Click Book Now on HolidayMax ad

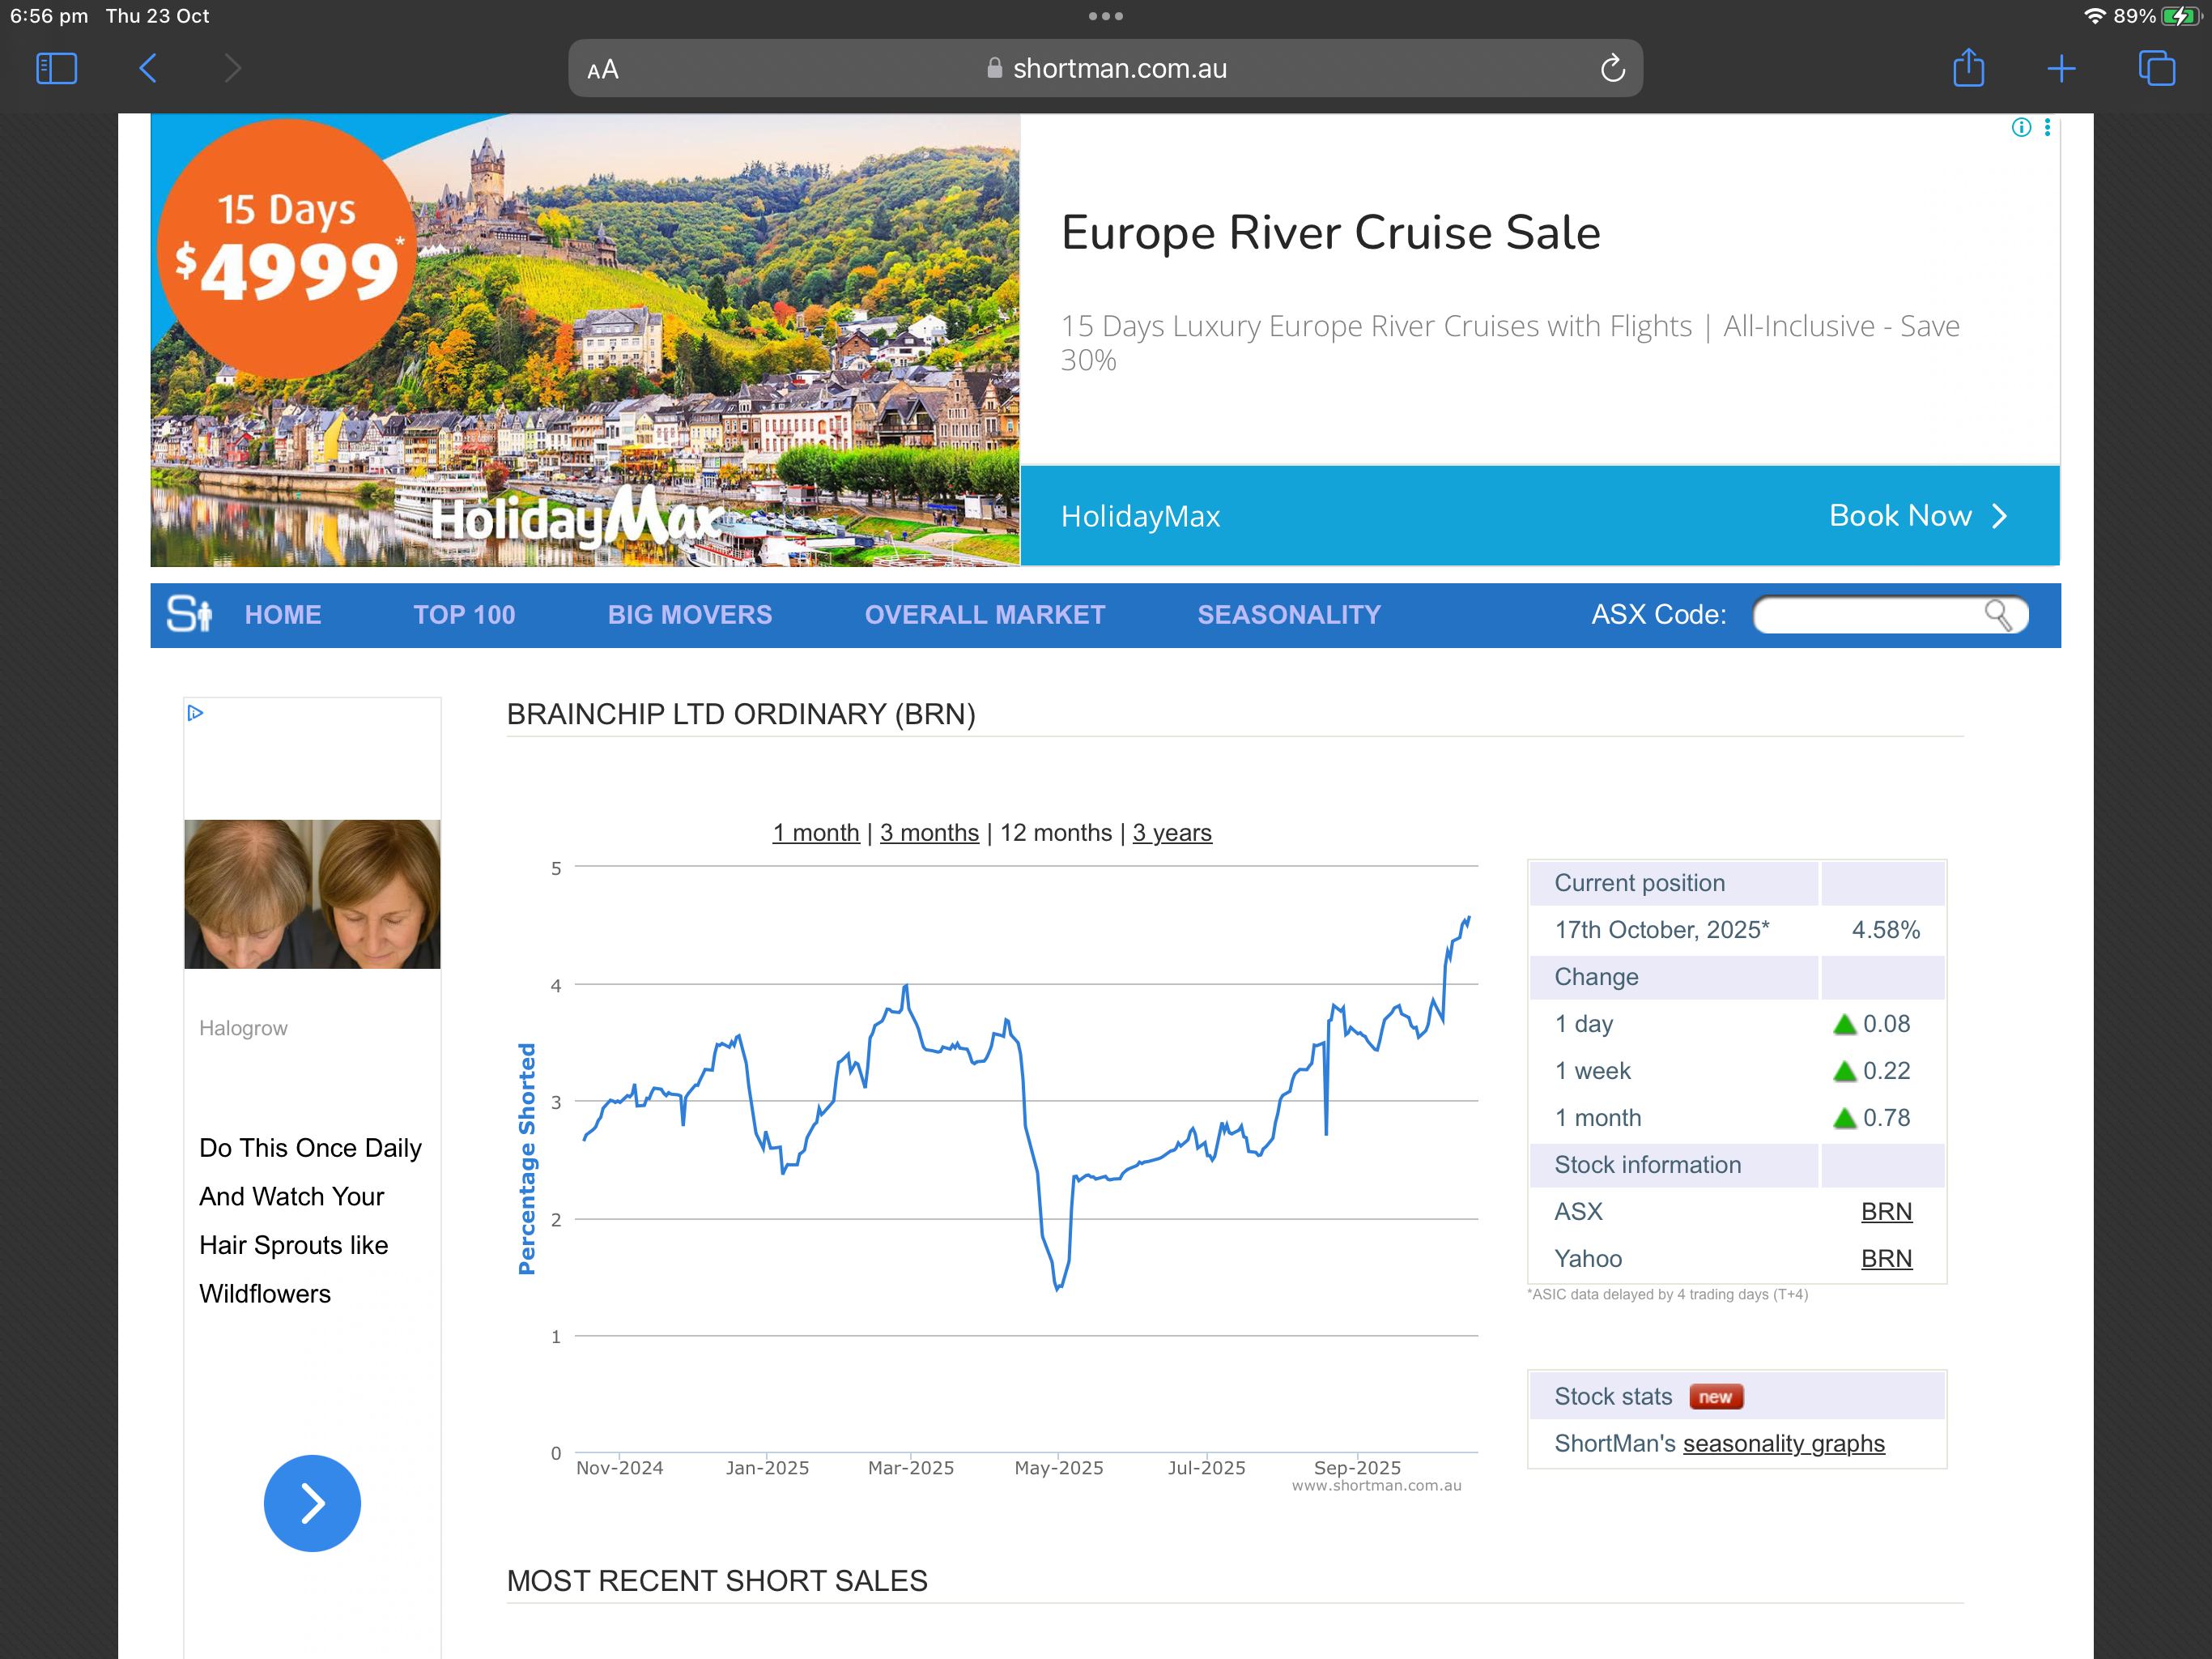[1915, 515]
